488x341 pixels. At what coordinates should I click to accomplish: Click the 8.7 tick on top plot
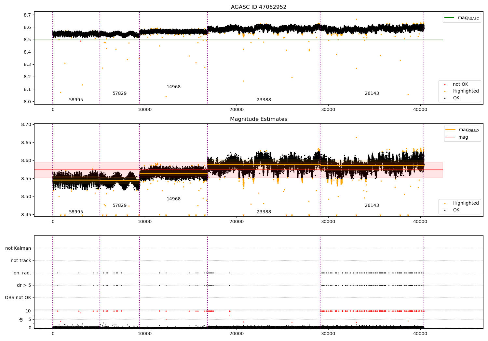click(28, 15)
